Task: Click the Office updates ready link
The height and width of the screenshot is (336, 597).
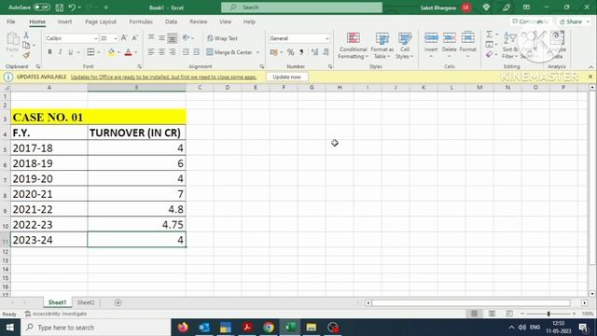Action: 164,77
